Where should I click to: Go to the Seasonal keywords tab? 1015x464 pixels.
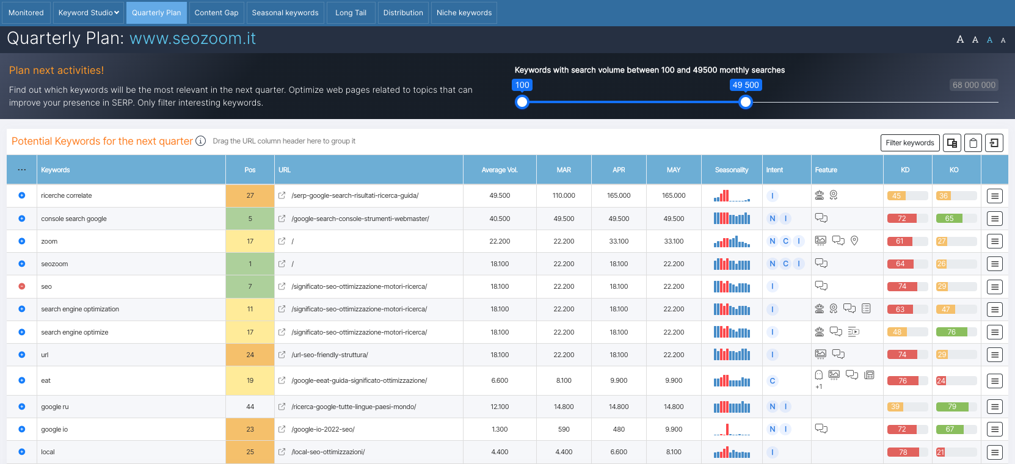point(285,13)
